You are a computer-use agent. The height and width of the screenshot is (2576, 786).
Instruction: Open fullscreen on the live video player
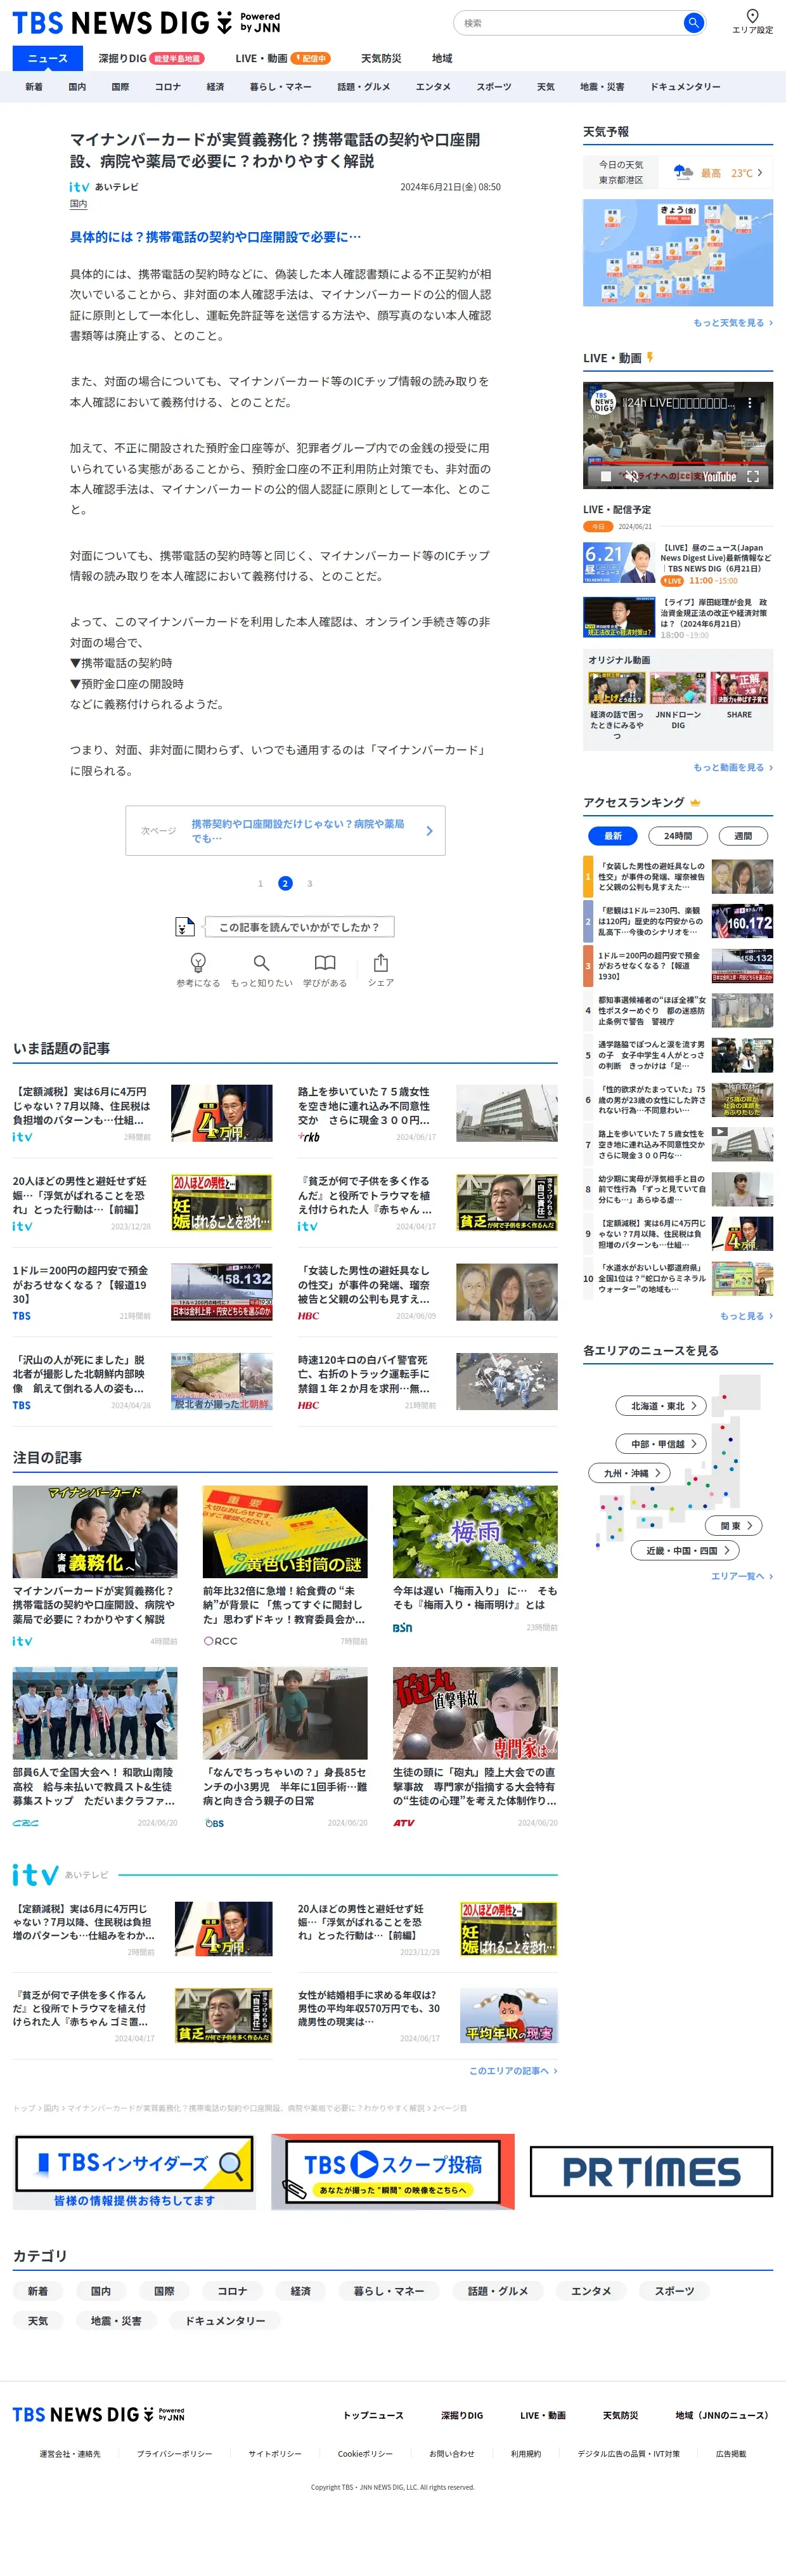[753, 476]
